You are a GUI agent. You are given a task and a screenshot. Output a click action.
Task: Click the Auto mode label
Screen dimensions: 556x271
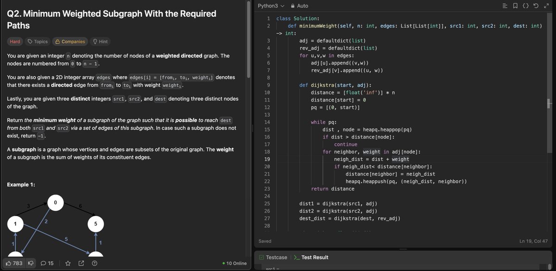pyautogui.click(x=302, y=6)
